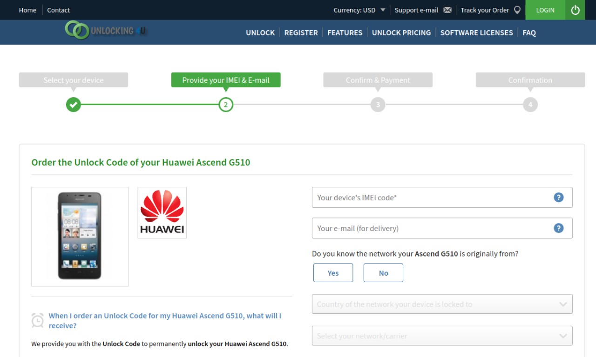
Task: Expand the country of network dropdown
Action: [x=442, y=304]
